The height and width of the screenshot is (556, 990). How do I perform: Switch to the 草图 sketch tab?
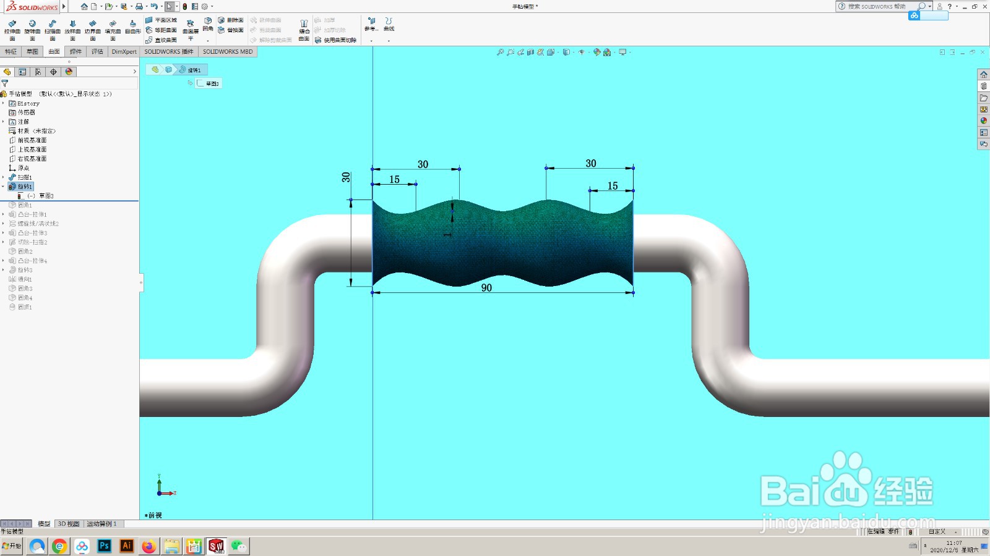point(32,52)
